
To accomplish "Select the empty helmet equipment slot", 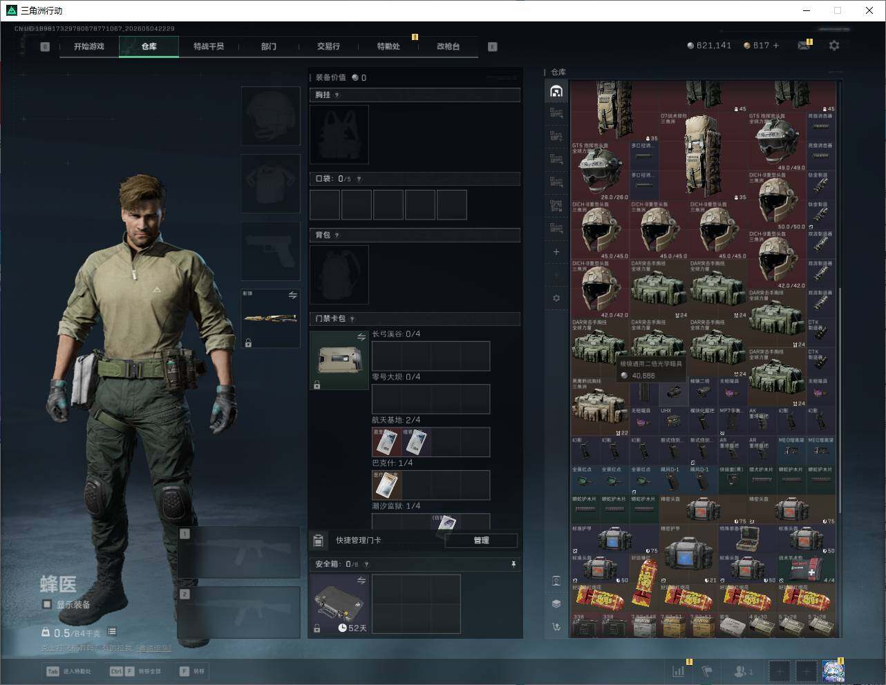I will pyautogui.click(x=271, y=116).
